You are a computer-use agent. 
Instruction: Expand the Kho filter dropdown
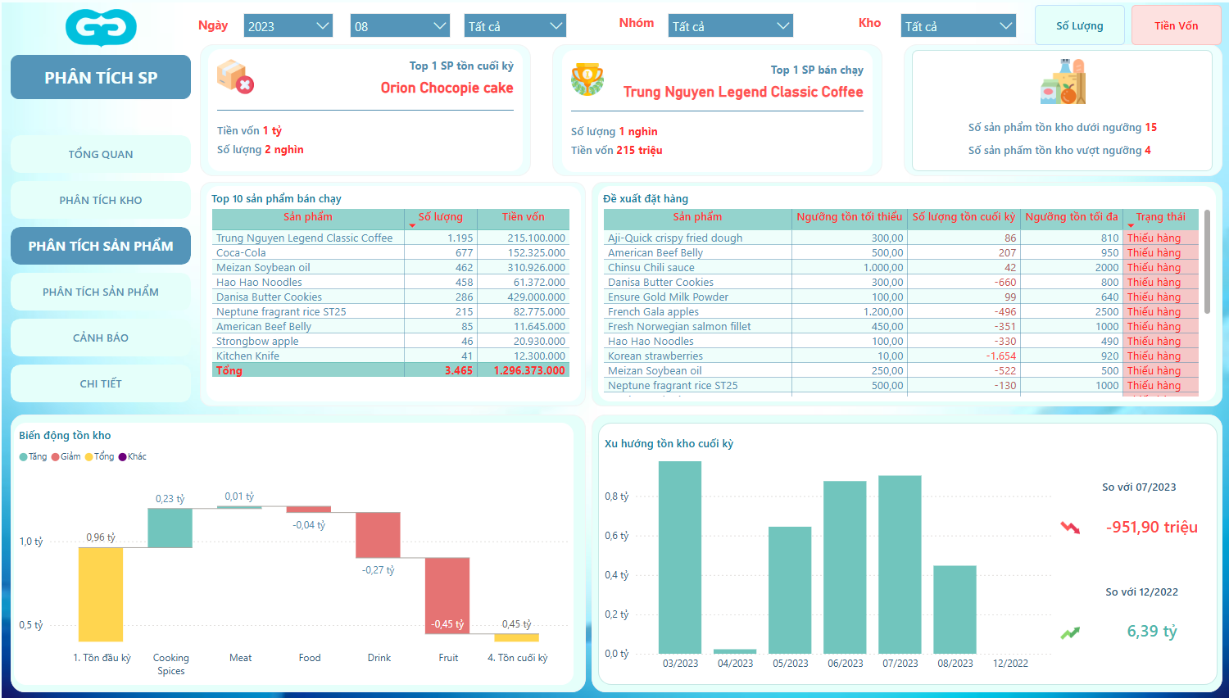click(x=959, y=26)
